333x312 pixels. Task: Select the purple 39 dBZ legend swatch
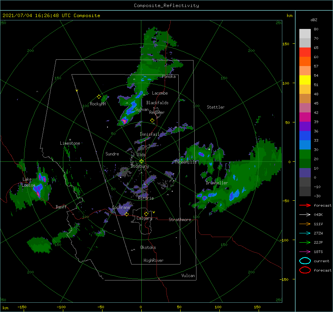(x=305, y=126)
